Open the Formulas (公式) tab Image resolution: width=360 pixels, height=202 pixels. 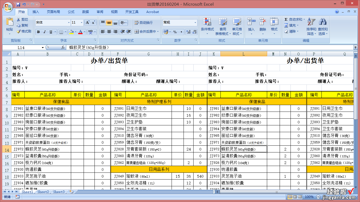(x=71, y=12)
